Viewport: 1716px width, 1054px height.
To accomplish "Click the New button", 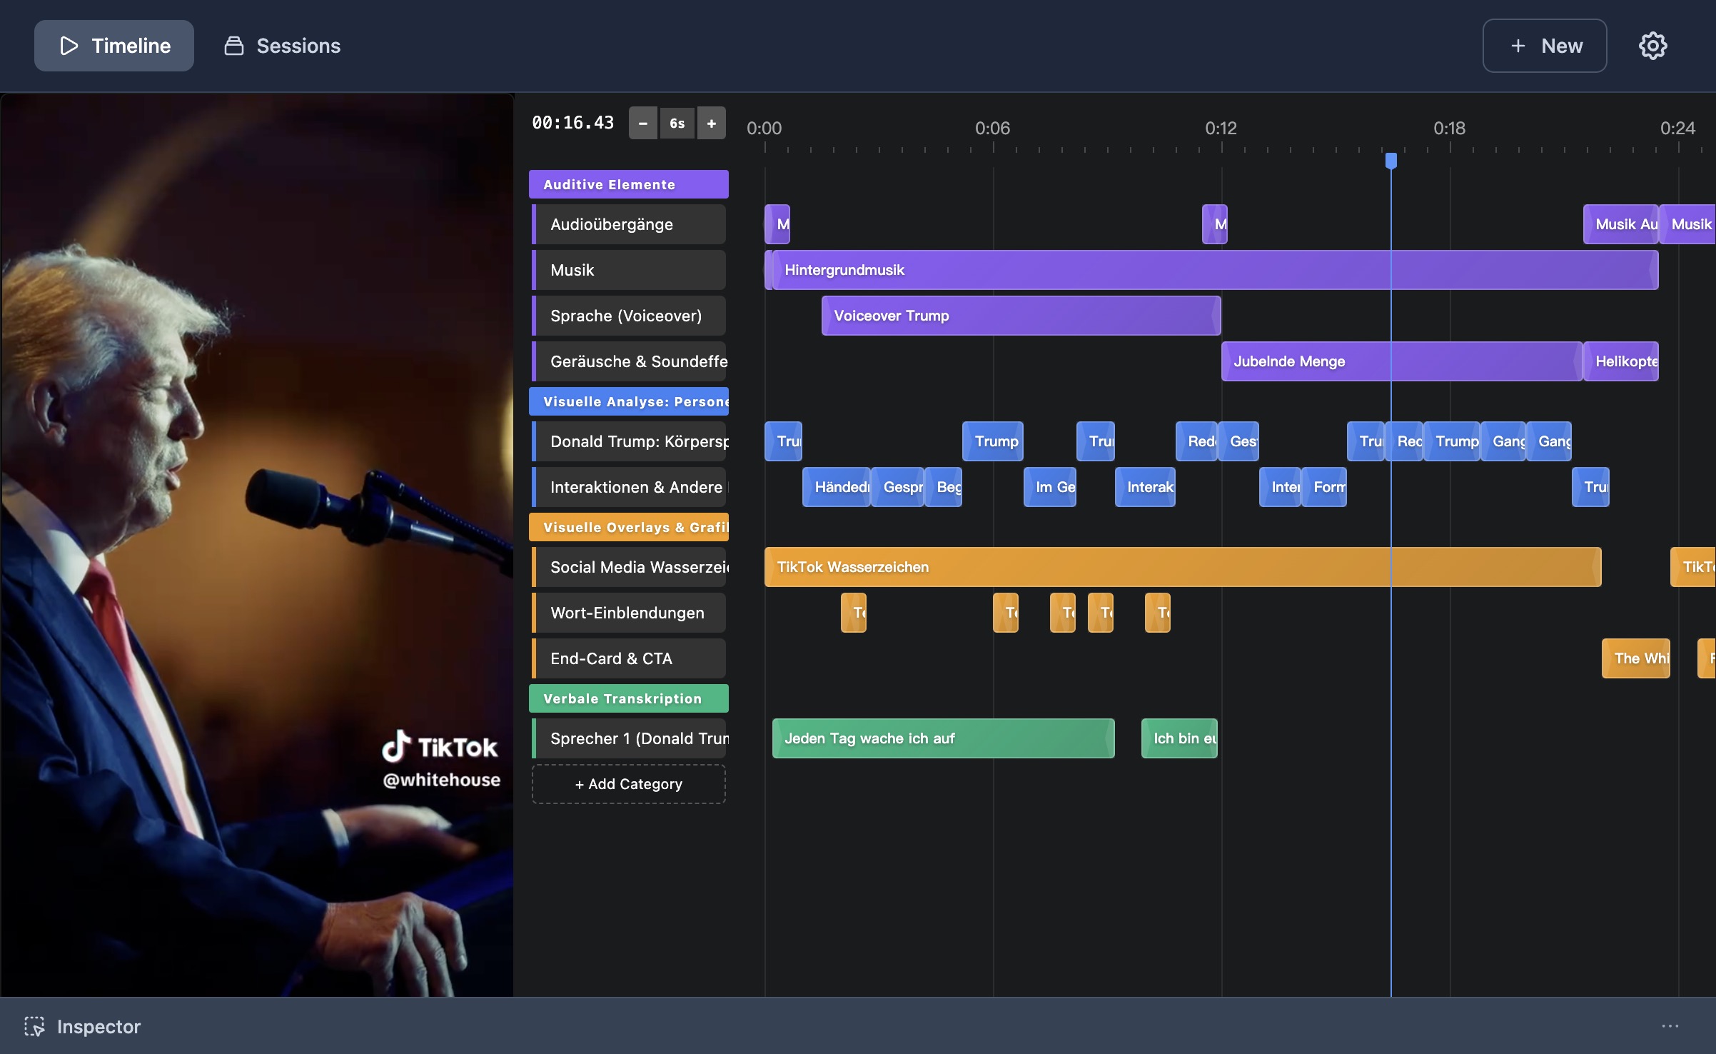I will point(1543,46).
